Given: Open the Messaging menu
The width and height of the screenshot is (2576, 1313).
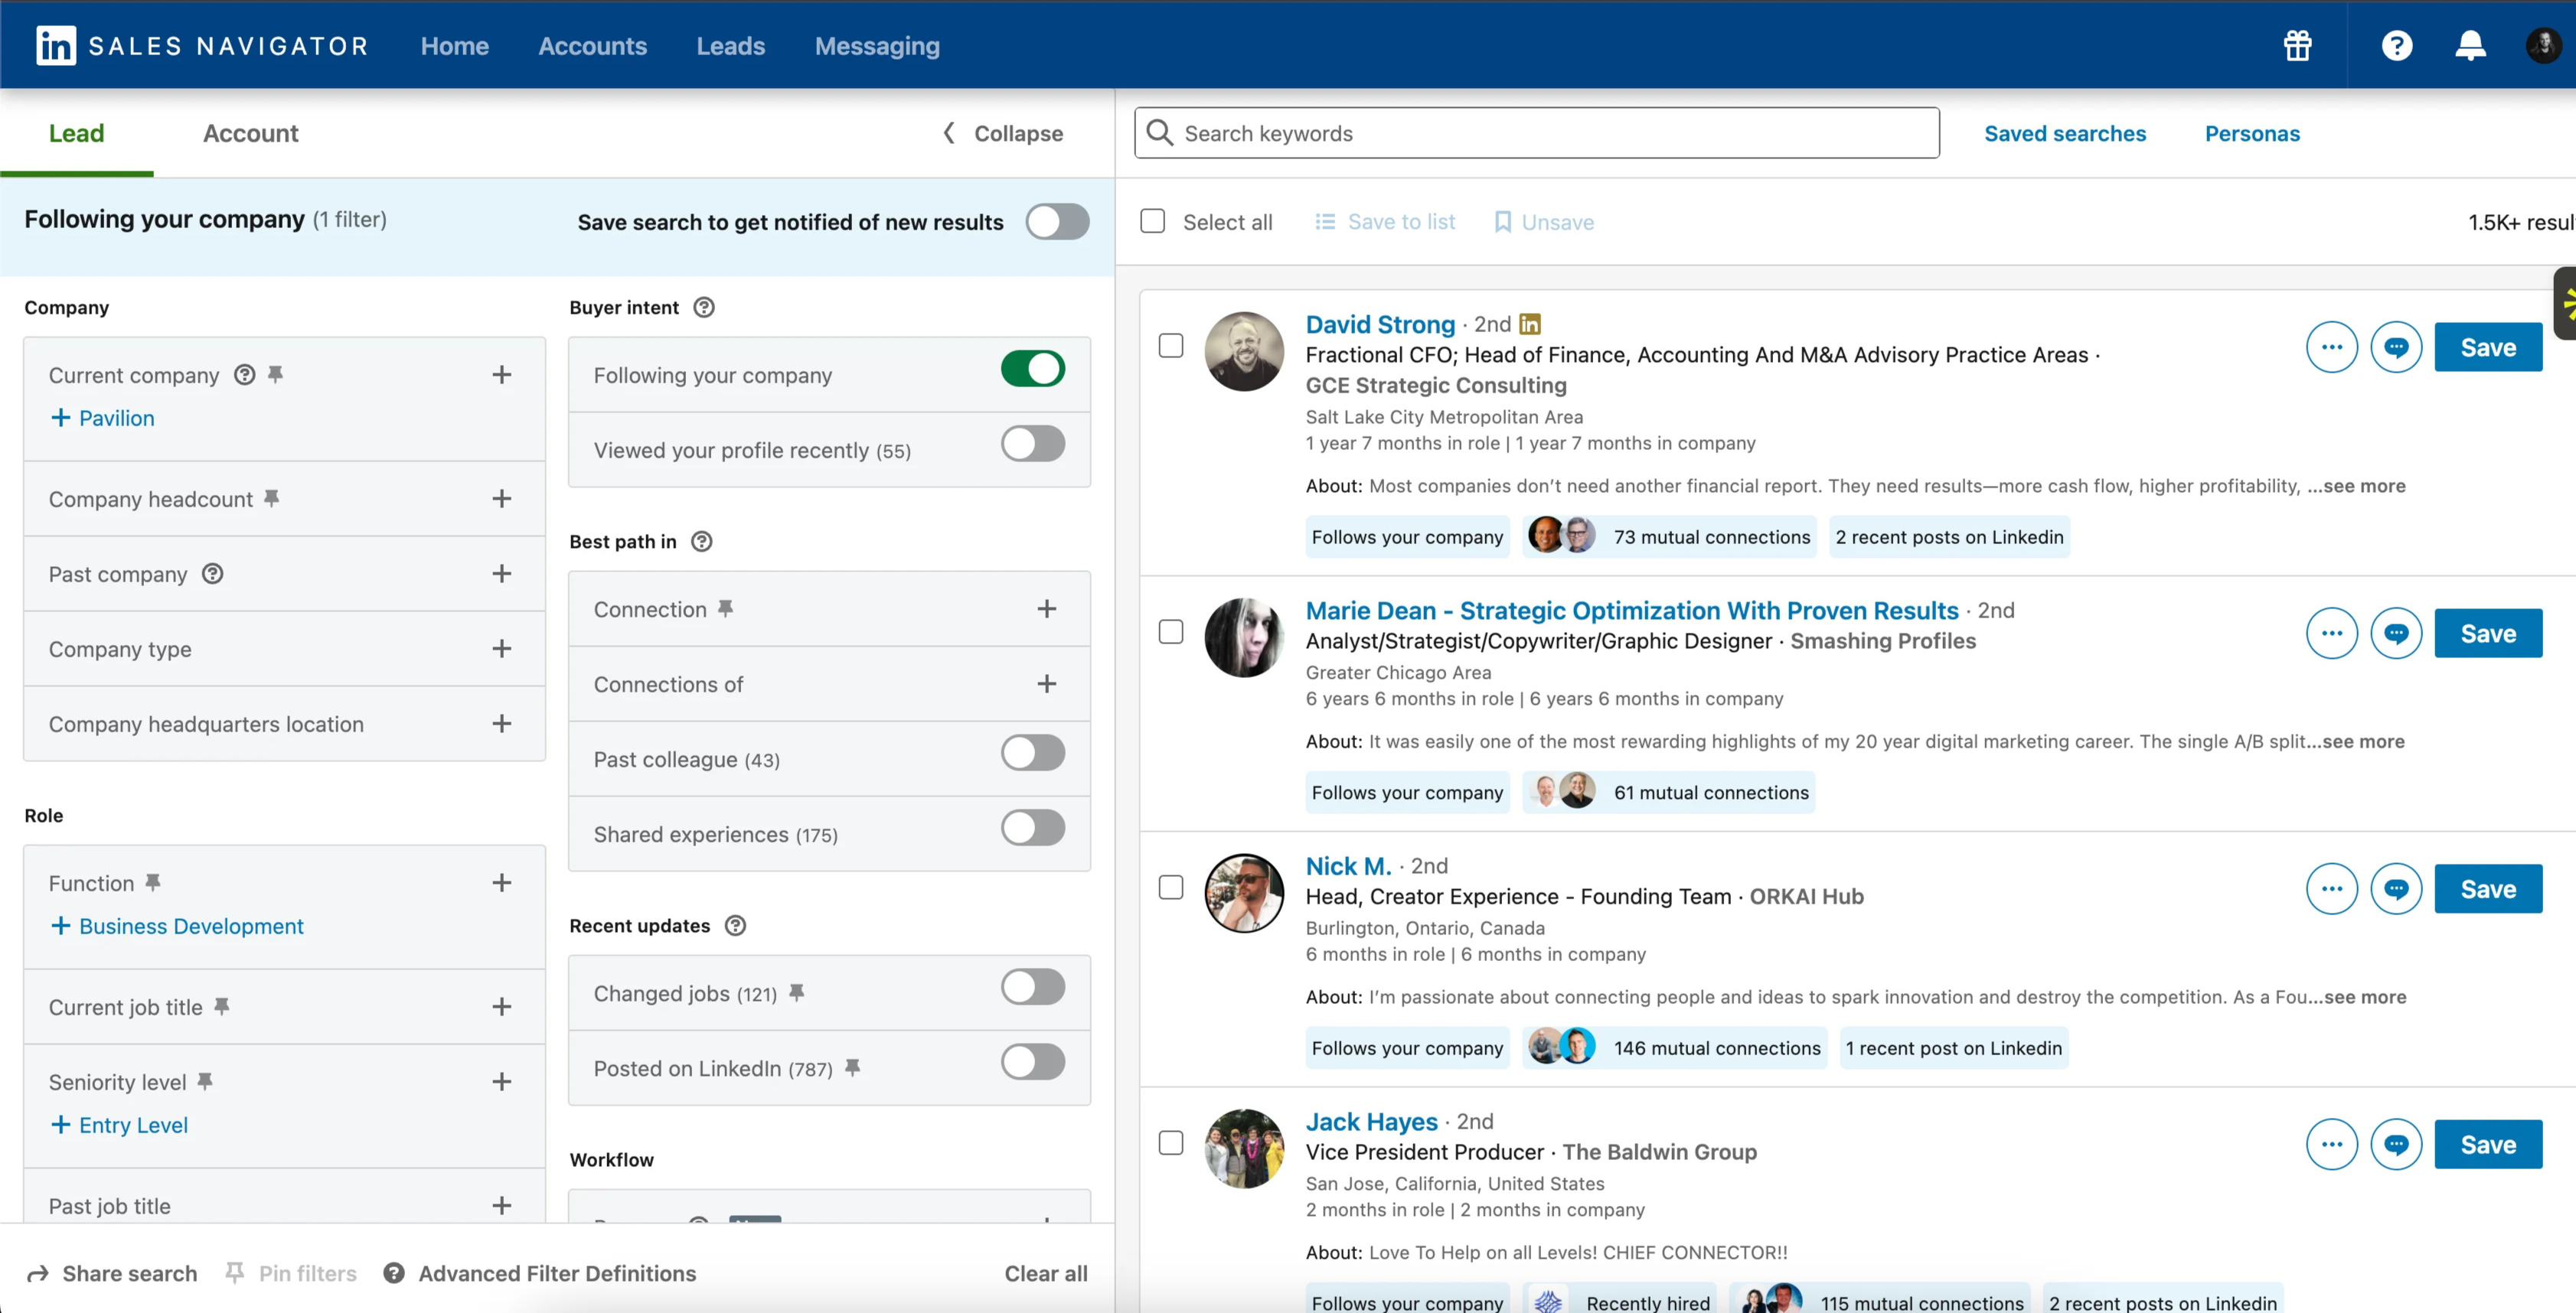Looking at the screenshot, I should point(877,46).
